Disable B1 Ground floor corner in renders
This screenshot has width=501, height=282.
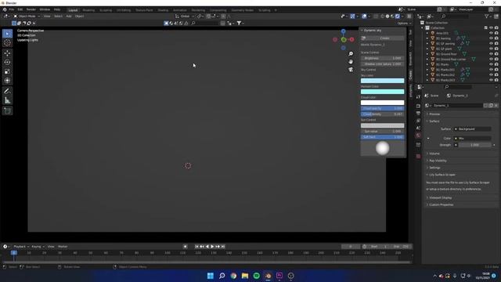pyautogui.click(x=496, y=60)
